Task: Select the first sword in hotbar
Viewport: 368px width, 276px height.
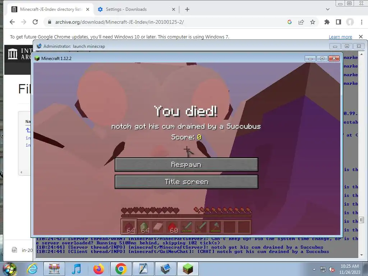Action: tap(187, 227)
